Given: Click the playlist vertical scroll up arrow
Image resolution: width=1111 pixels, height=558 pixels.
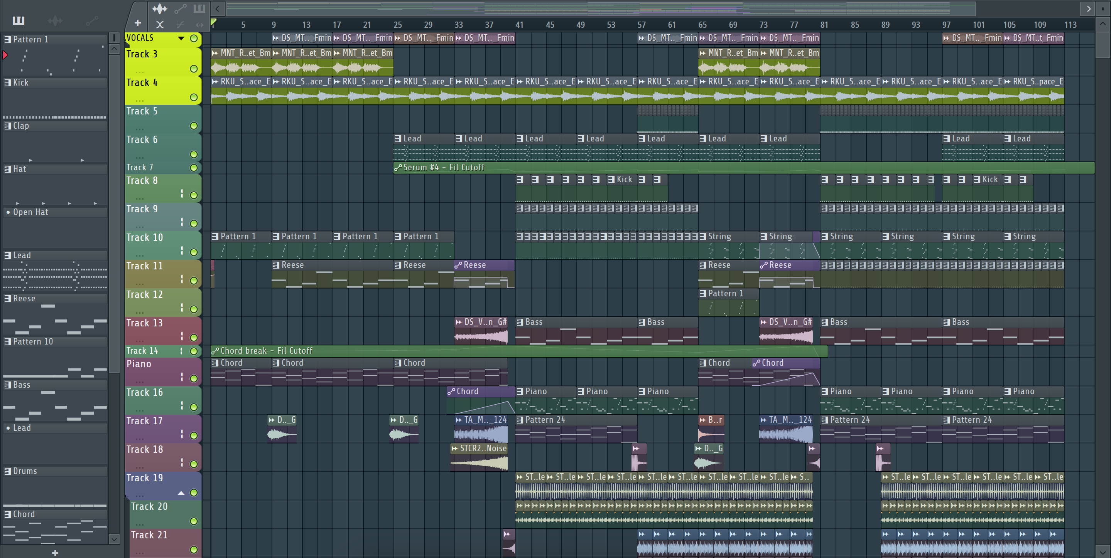Looking at the screenshot, I should (x=1103, y=24).
